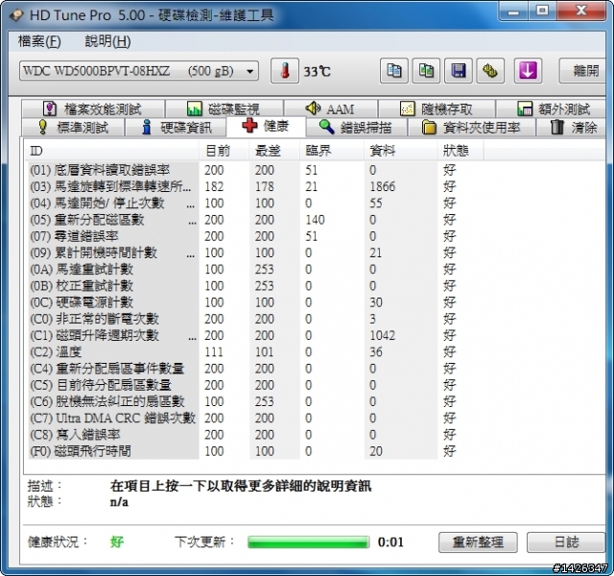Switch to the 檔案效能測試 tab

point(93,108)
